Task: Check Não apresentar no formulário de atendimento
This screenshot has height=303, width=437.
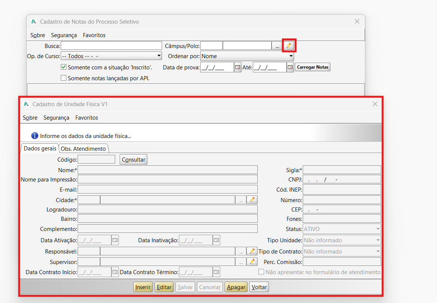Action: click(261, 272)
